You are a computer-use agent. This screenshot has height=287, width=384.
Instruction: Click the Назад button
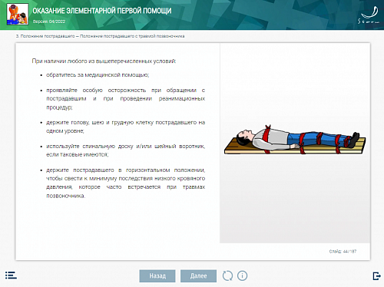coord(157,276)
